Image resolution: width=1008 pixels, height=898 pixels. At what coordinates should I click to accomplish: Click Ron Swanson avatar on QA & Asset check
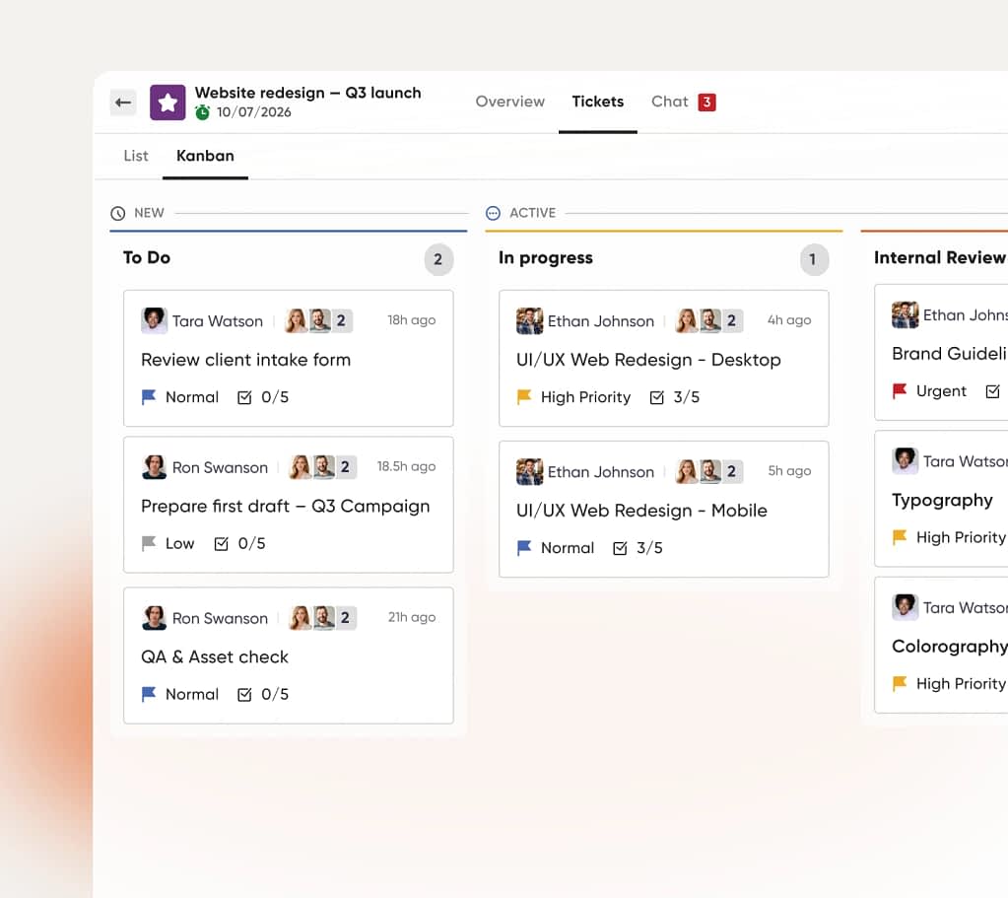coord(155,617)
